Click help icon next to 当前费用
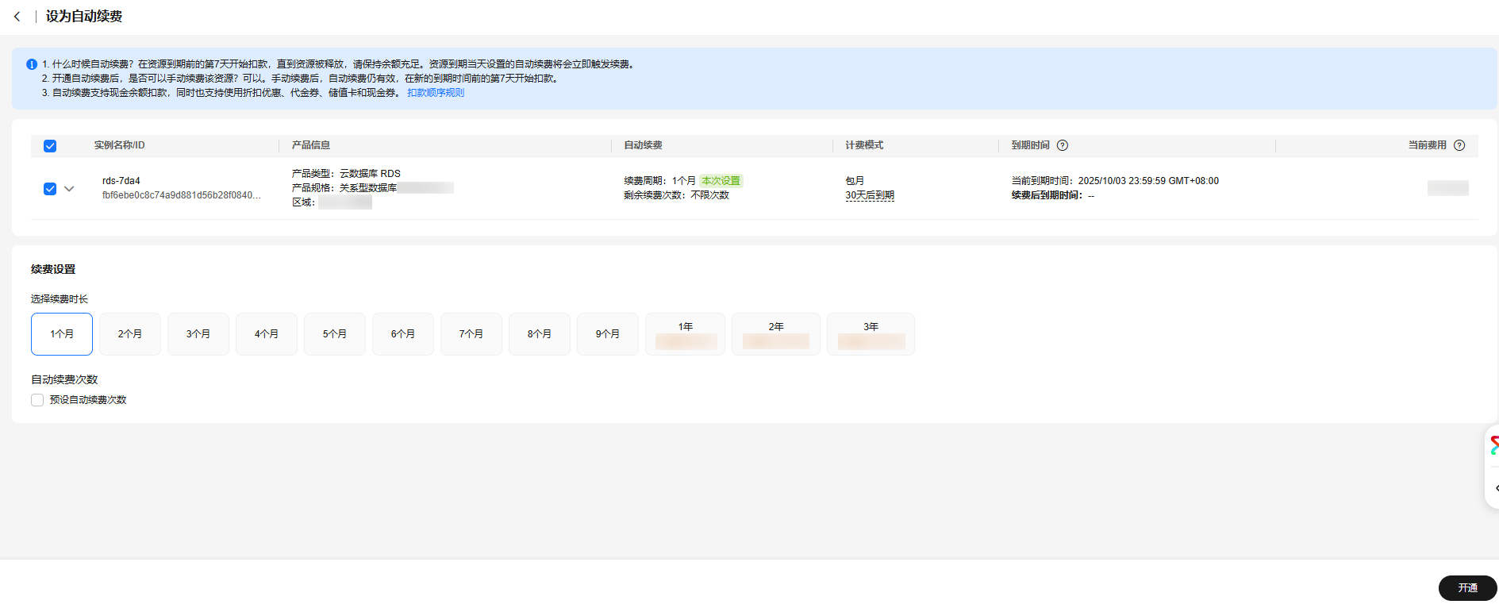1499x608 pixels. click(x=1459, y=145)
